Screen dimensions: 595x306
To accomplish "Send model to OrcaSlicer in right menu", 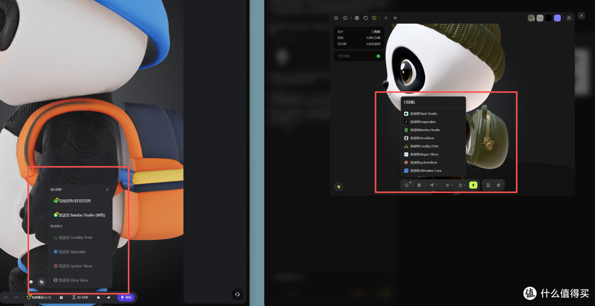I will (433, 138).
